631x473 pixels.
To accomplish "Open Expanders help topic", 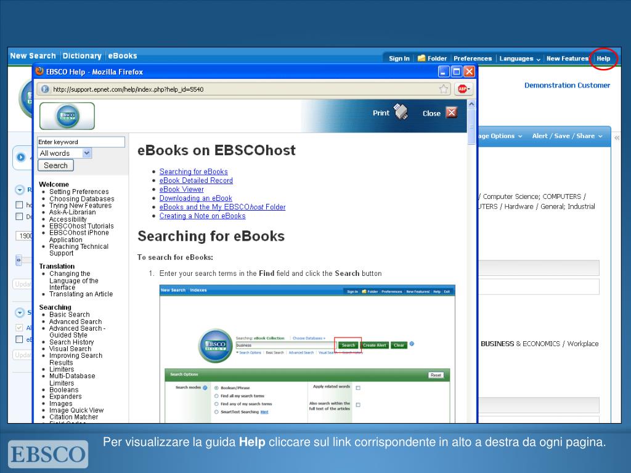I will [x=65, y=397].
